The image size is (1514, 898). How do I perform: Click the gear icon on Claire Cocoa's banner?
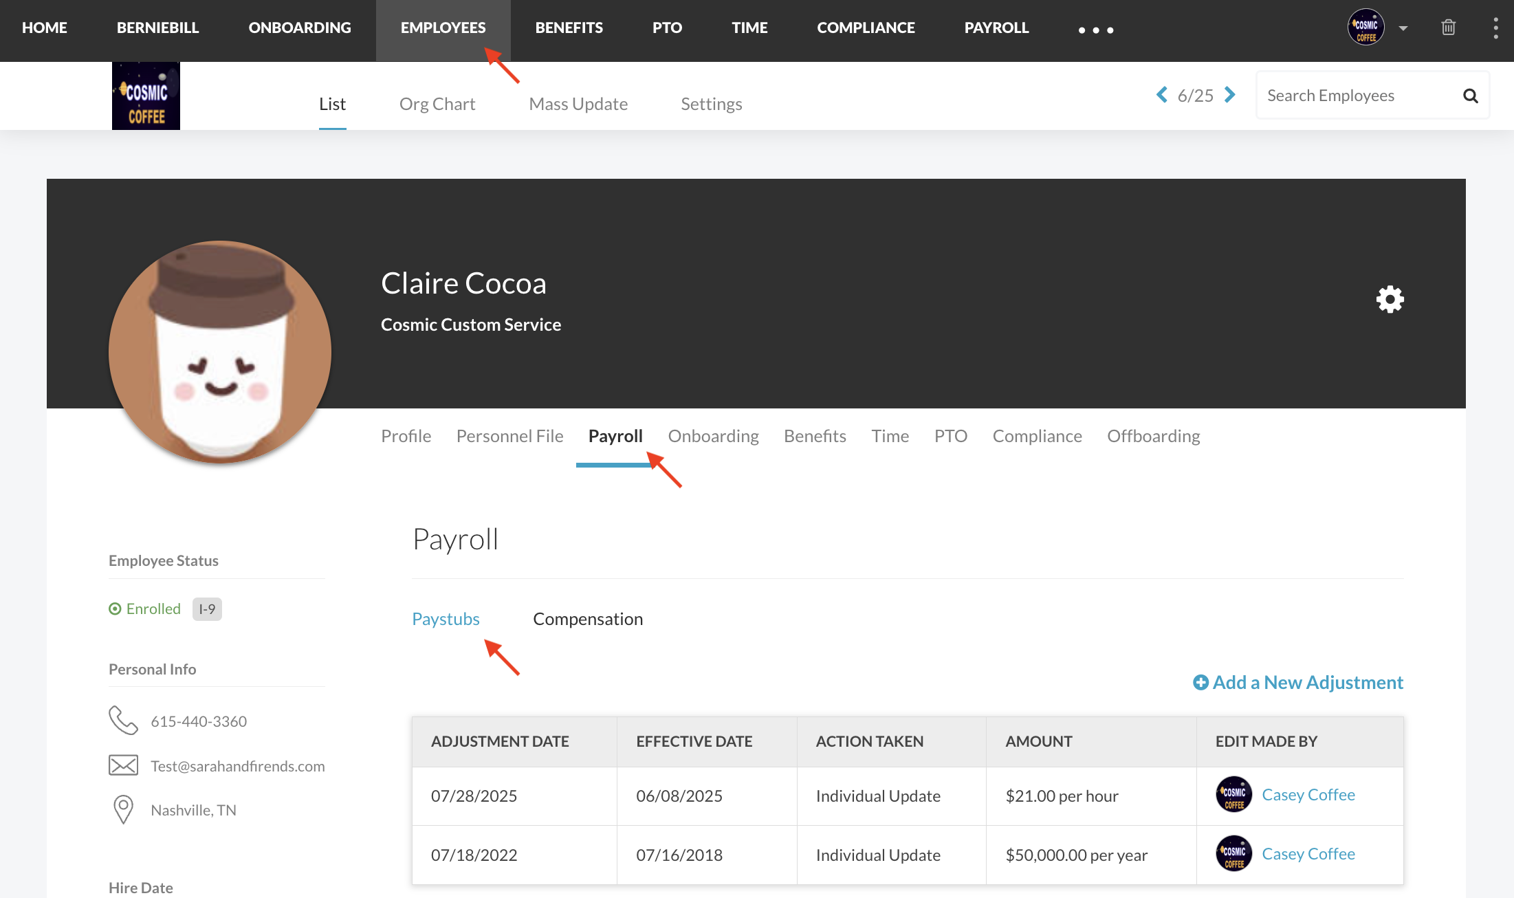1390,300
